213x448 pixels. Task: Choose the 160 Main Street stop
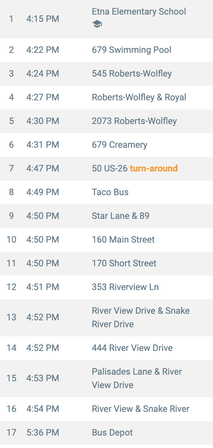coord(106,240)
